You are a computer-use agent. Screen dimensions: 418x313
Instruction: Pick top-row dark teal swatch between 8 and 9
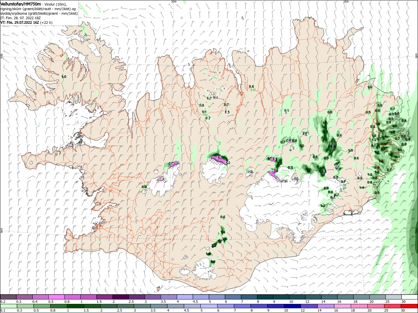265,297
